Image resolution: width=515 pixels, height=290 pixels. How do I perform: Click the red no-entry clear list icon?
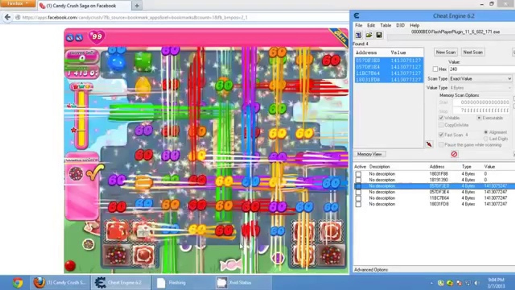(x=454, y=154)
